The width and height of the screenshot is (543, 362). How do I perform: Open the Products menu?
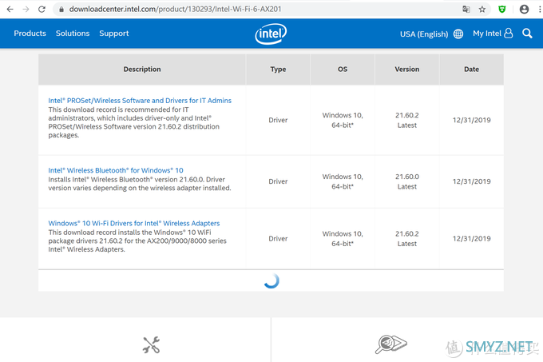pos(30,34)
